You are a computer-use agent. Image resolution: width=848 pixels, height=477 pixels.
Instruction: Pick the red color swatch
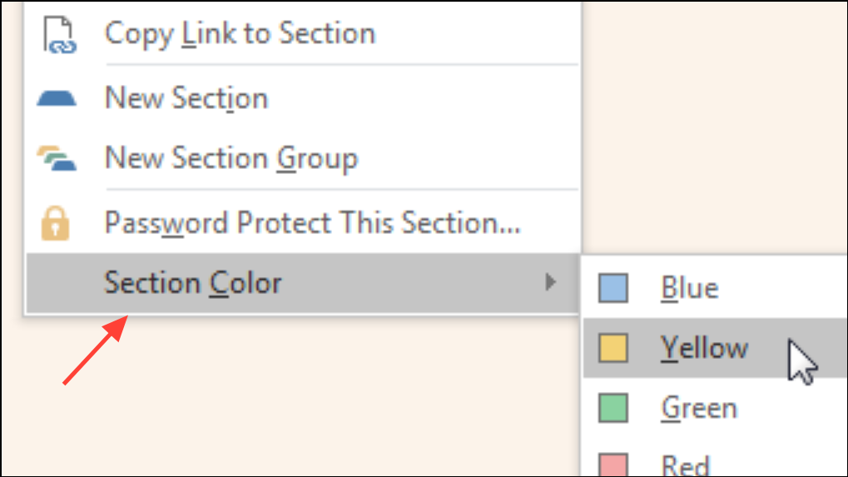tap(613, 465)
